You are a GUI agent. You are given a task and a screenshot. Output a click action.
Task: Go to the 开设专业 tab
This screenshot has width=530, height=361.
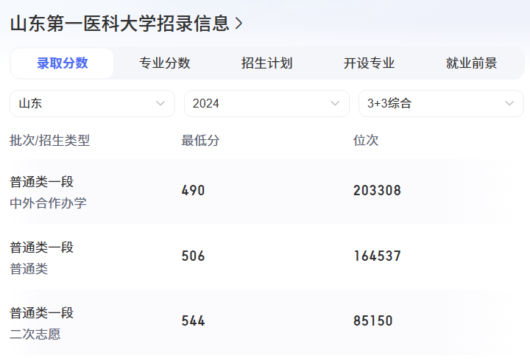tap(369, 63)
